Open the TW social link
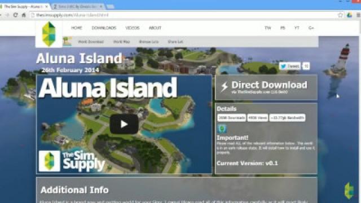The image size is (361, 203). coord(268,28)
